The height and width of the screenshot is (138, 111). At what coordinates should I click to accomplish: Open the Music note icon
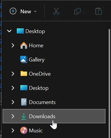pyautogui.click(x=24, y=130)
